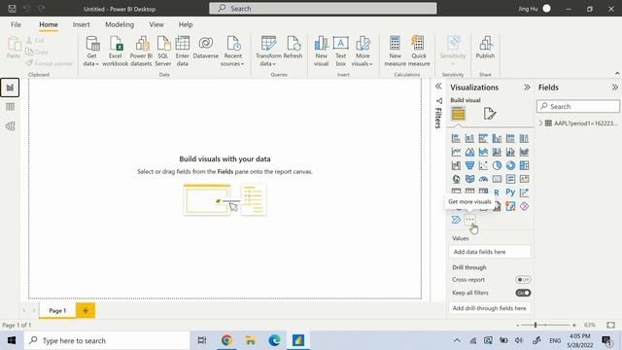This screenshot has width=622, height=350.
Task: Click the fit to page button
Action: pos(610,325)
